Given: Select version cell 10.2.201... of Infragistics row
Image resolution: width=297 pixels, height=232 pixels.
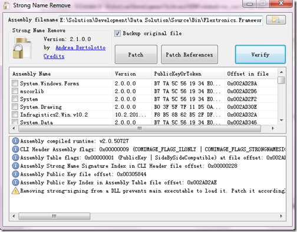Looking at the screenshot, I should pyautogui.click(x=130, y=115).
